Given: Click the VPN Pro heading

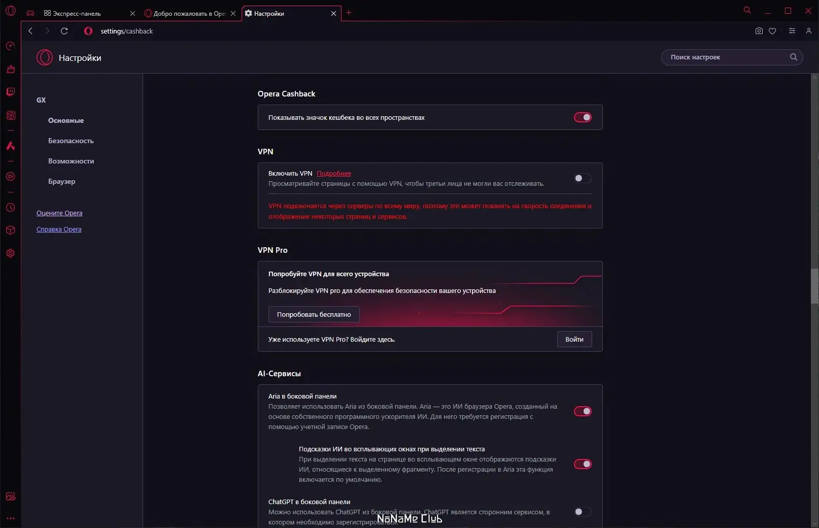Looking at the screenshot, I should 272,250.
